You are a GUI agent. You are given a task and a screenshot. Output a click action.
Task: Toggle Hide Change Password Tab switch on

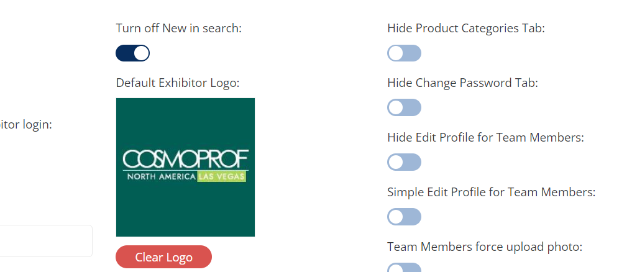[x=404, y=107]
